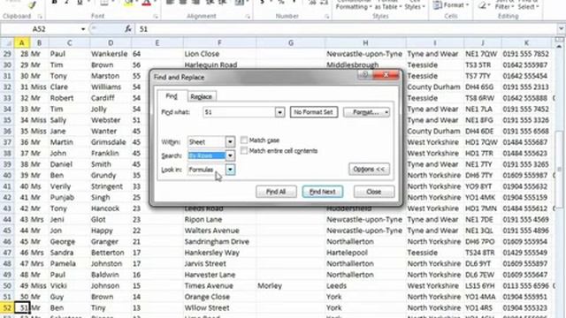Open the Cell Styles dropdown
The image size is (566, 318).
click(415, 5)
